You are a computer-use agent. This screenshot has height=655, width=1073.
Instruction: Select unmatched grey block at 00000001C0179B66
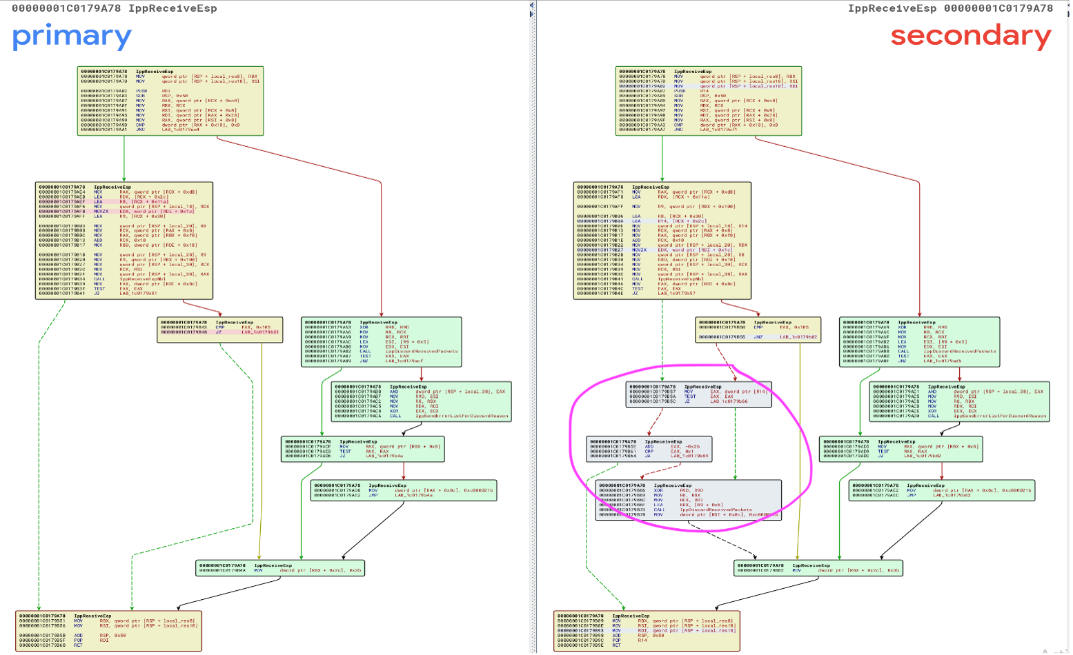pos(689,500)
